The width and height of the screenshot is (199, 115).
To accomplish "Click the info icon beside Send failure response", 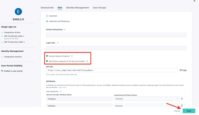I will (x=87, y=61).
